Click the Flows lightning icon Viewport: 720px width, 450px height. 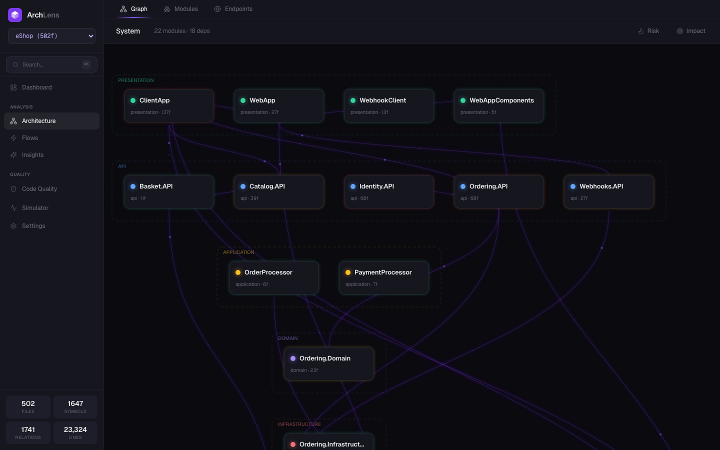[13, 138]
